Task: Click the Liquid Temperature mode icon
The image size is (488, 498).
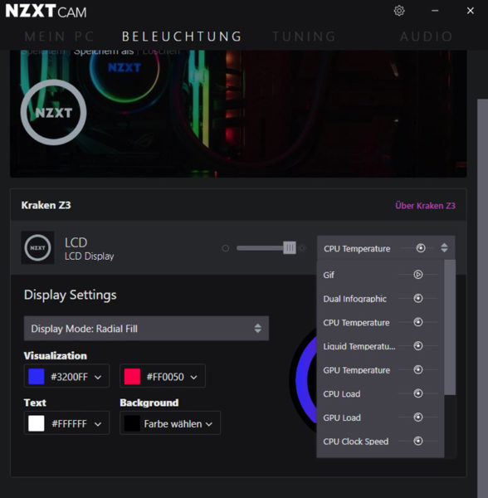Action: (x=418, y=345)
